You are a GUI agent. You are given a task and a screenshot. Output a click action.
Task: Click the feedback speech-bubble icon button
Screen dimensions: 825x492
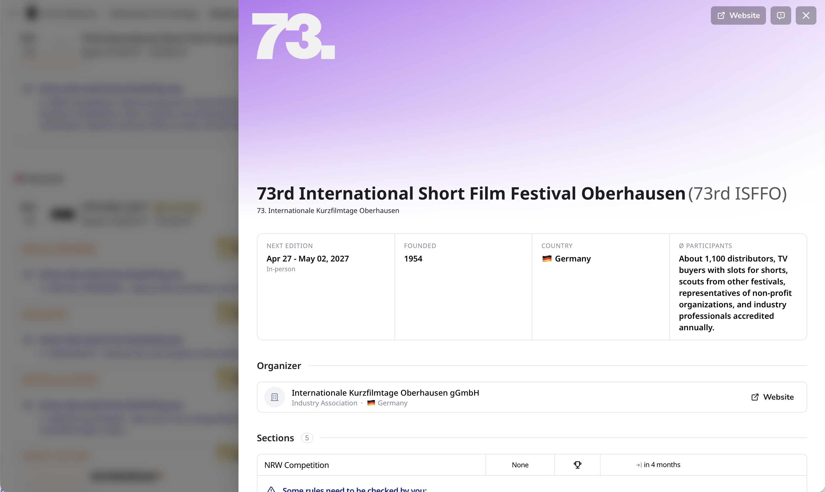pyautogui.click(x=781, y=15)
